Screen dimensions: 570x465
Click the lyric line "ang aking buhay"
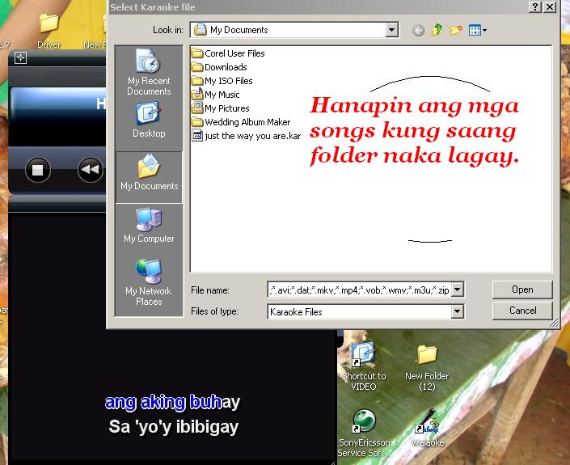coord(172,403)
